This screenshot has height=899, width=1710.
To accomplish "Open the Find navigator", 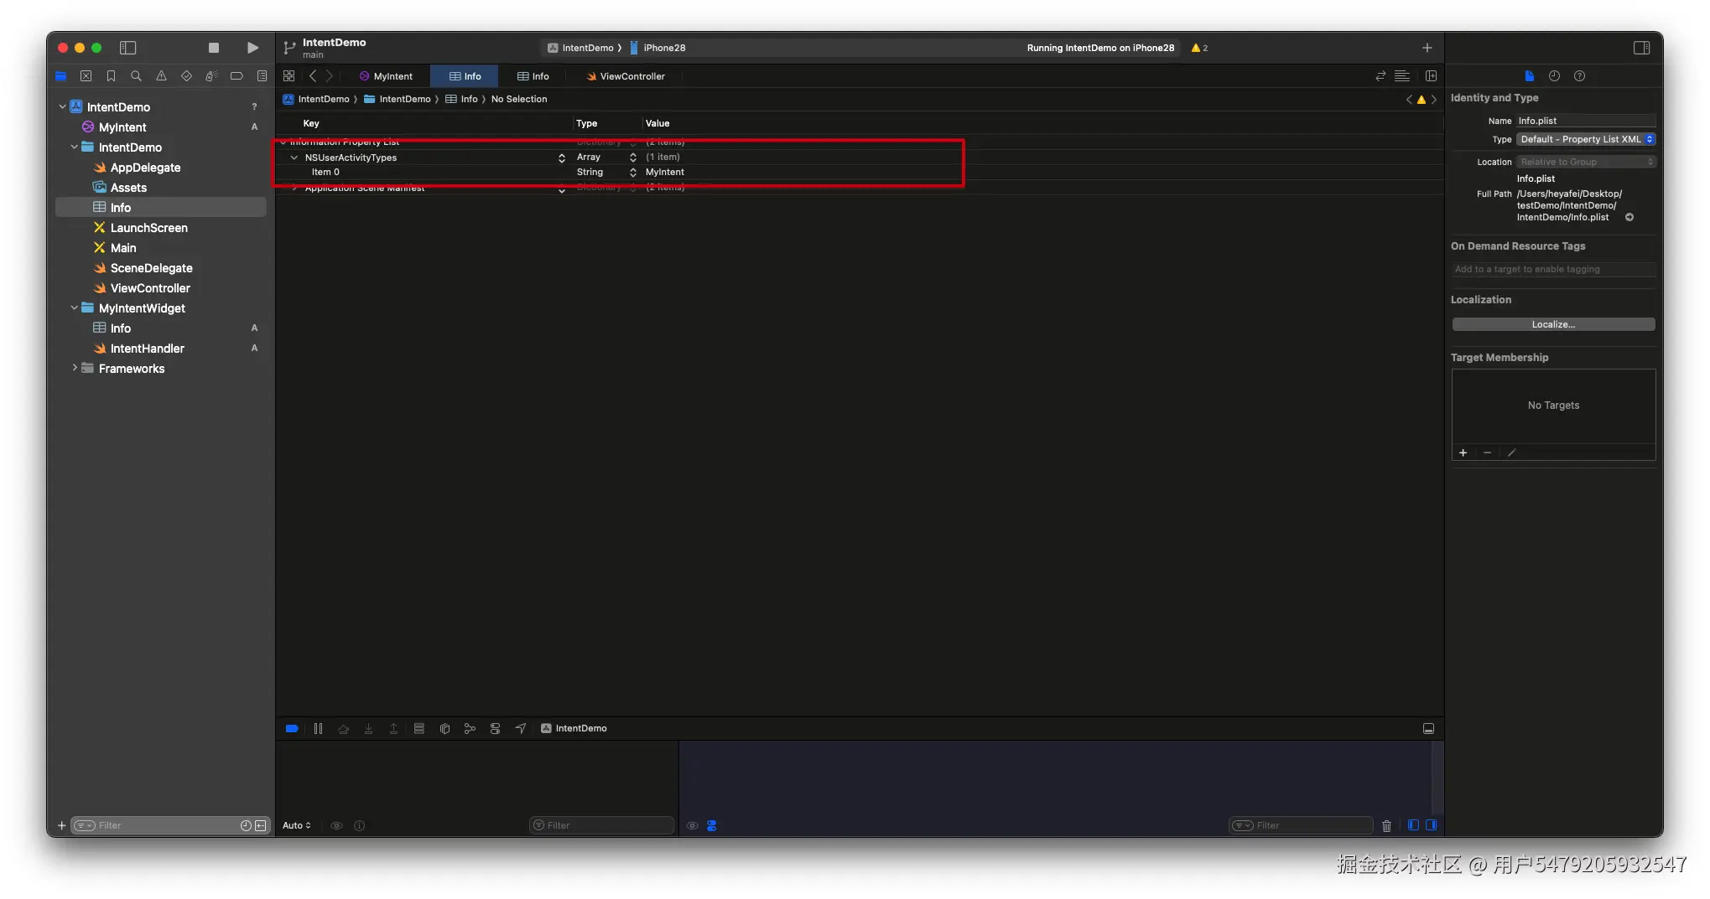I will [137, 76].
